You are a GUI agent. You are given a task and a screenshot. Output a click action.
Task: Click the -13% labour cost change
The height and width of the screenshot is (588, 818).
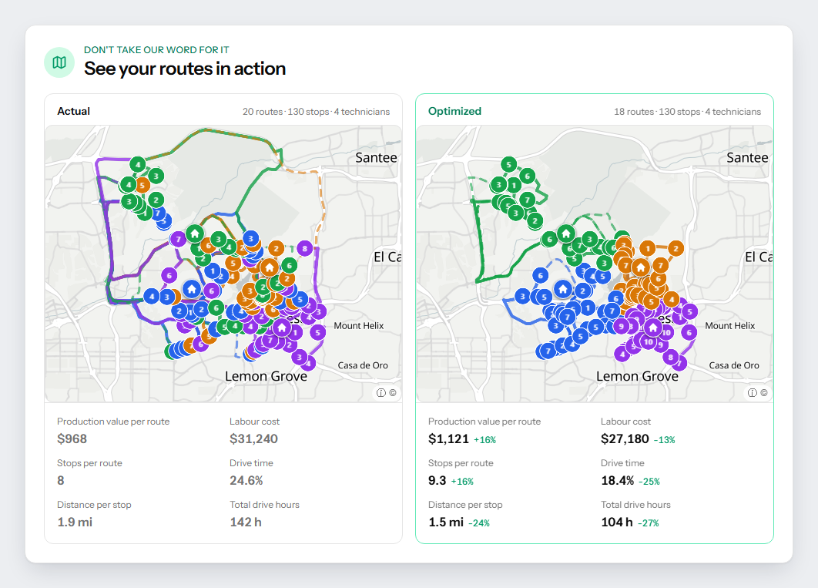[x=665, y=440]
